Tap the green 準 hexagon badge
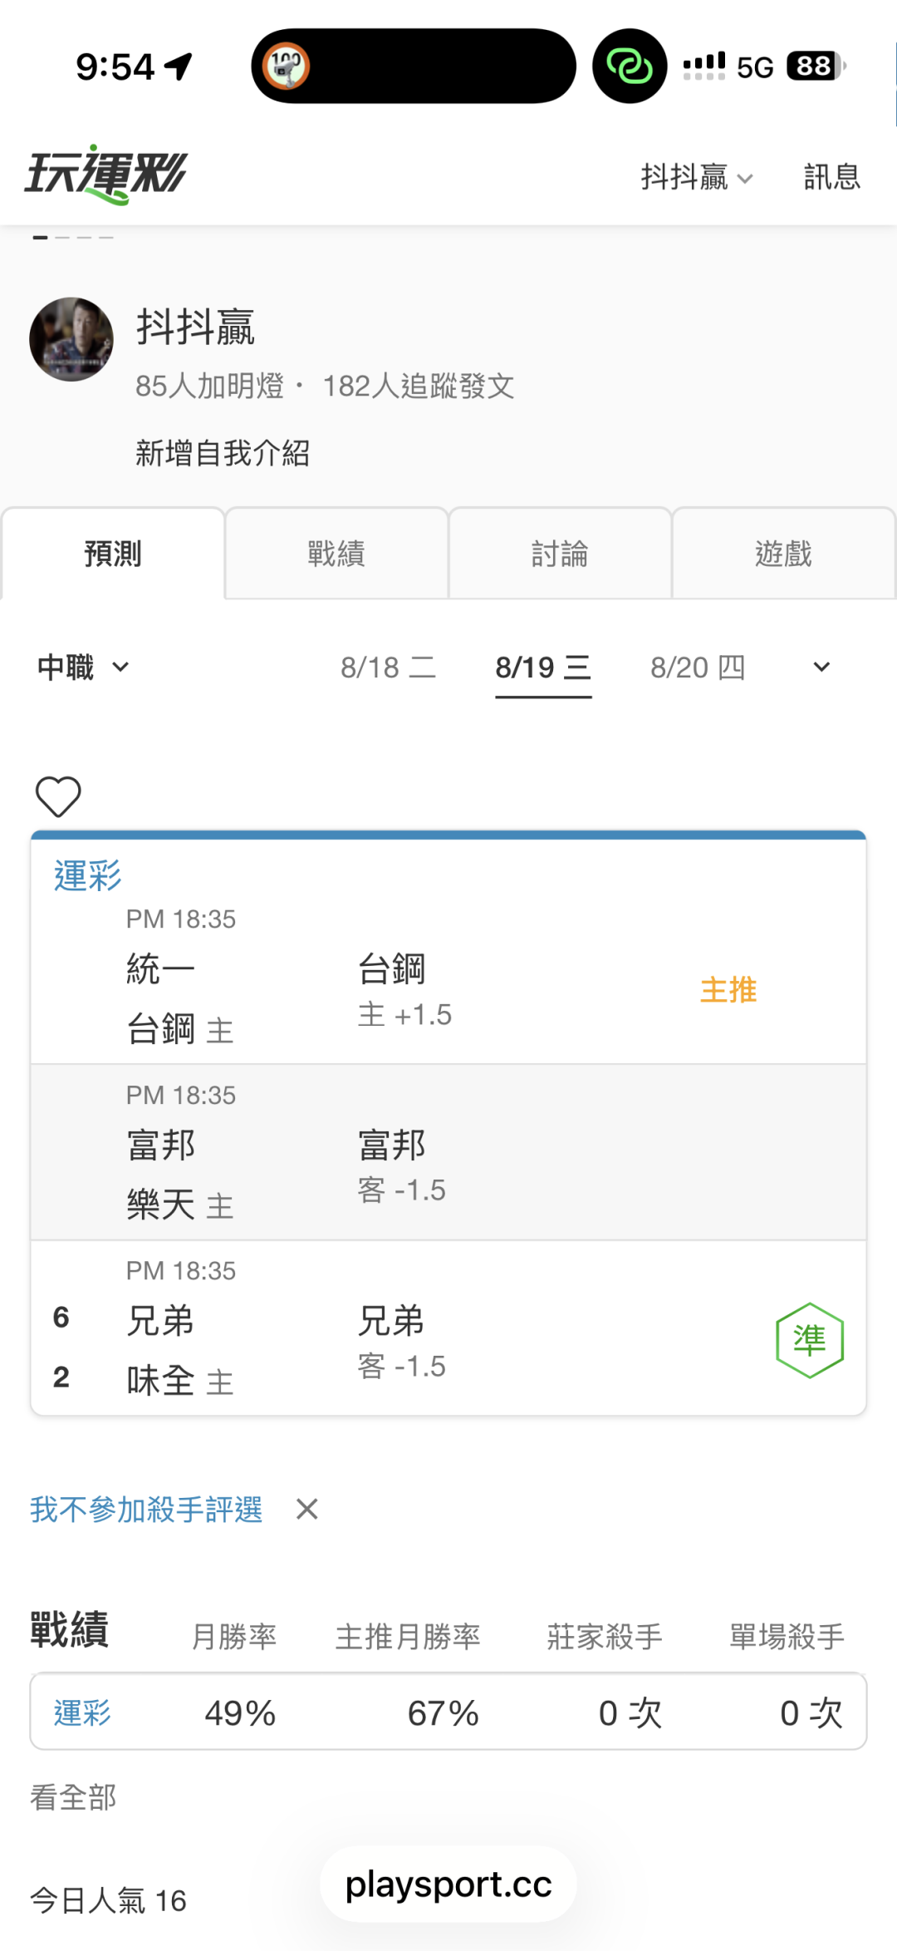The image size is (897, 1951). pos(810,1340)
